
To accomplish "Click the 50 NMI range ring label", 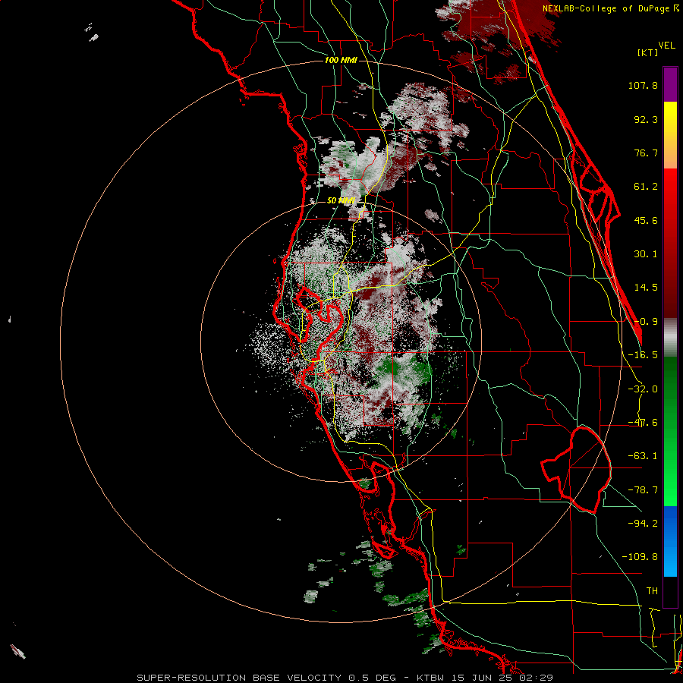I will (341, 200).
